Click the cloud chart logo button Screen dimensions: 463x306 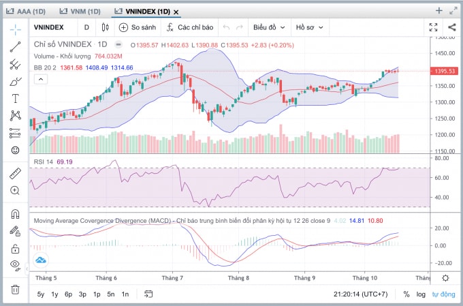[41, 260]
